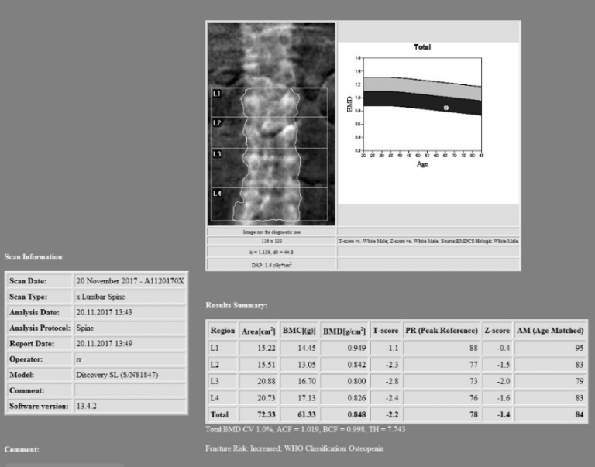Click the Z-score column header
595x467 pixels.
coord(498,331)
